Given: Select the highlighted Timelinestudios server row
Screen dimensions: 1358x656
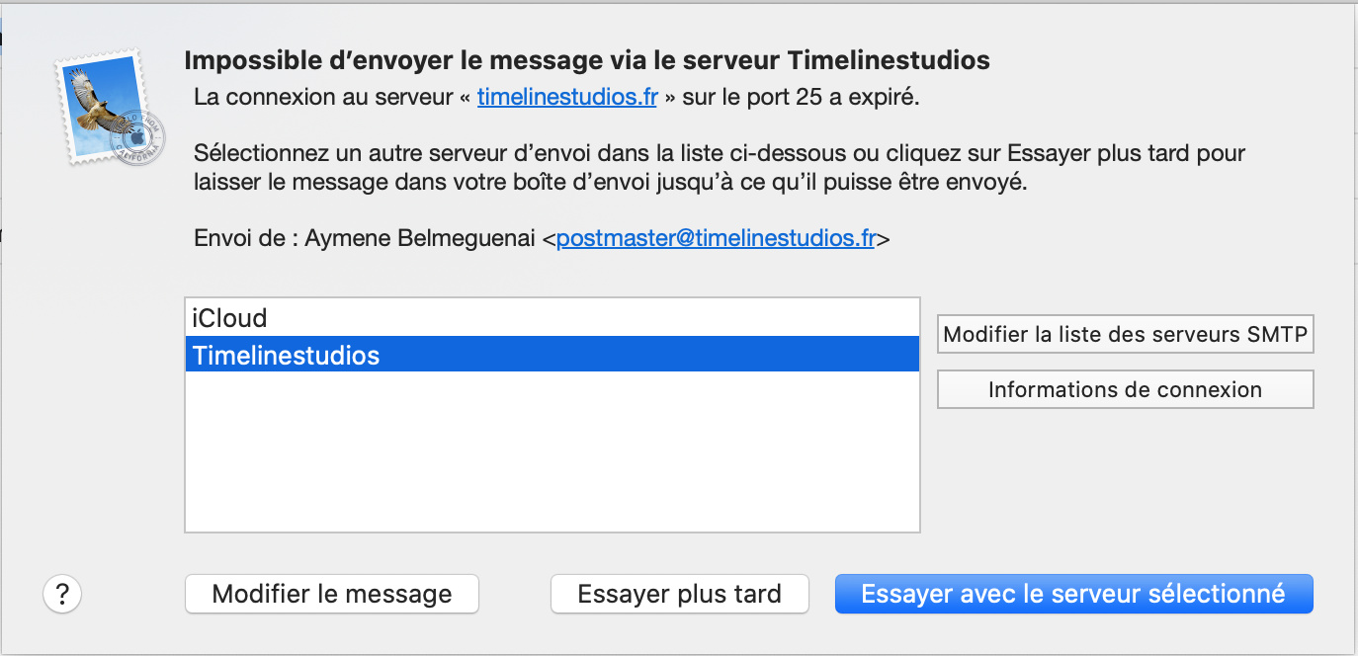Looking at the screenshot, I should 552,355.
